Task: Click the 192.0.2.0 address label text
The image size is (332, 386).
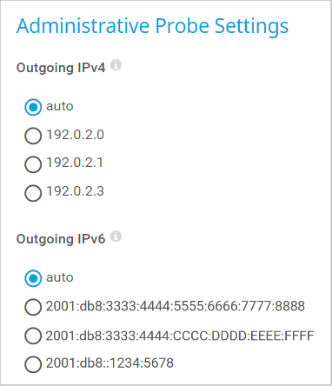Action: click(x=75, y=135)
